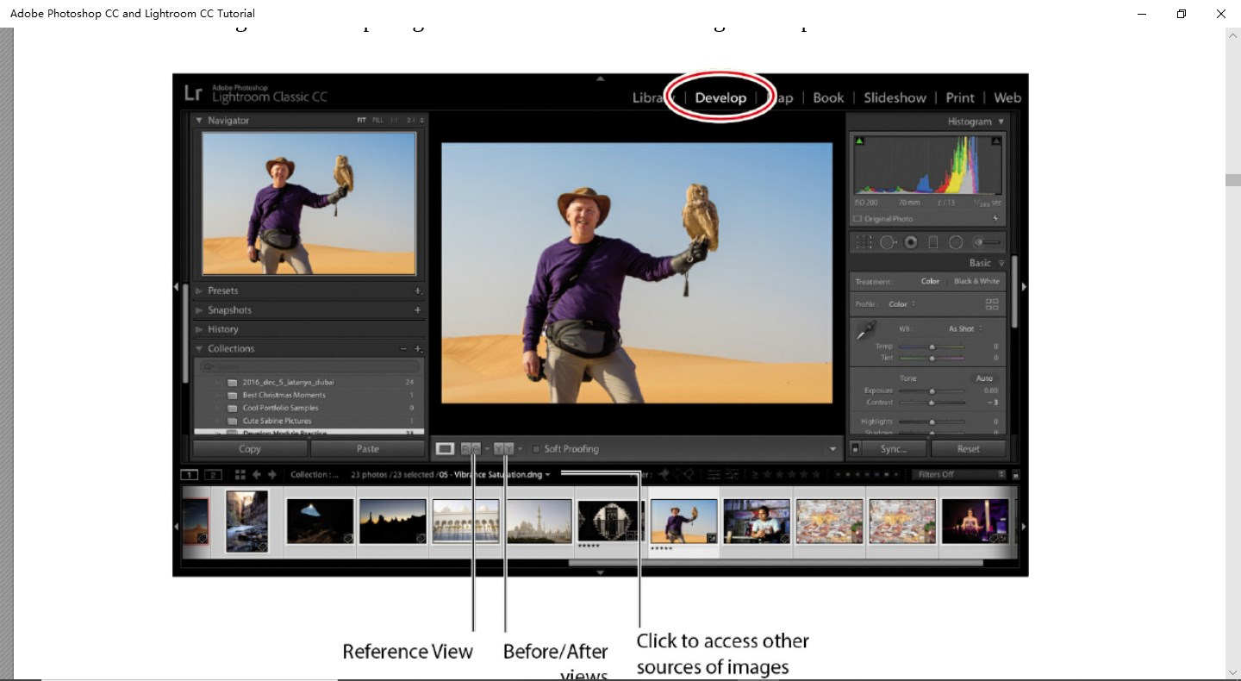The width and height of the screenshot is (1241, 681).
Task: Click the Reset button
Action: pos(968,449)
